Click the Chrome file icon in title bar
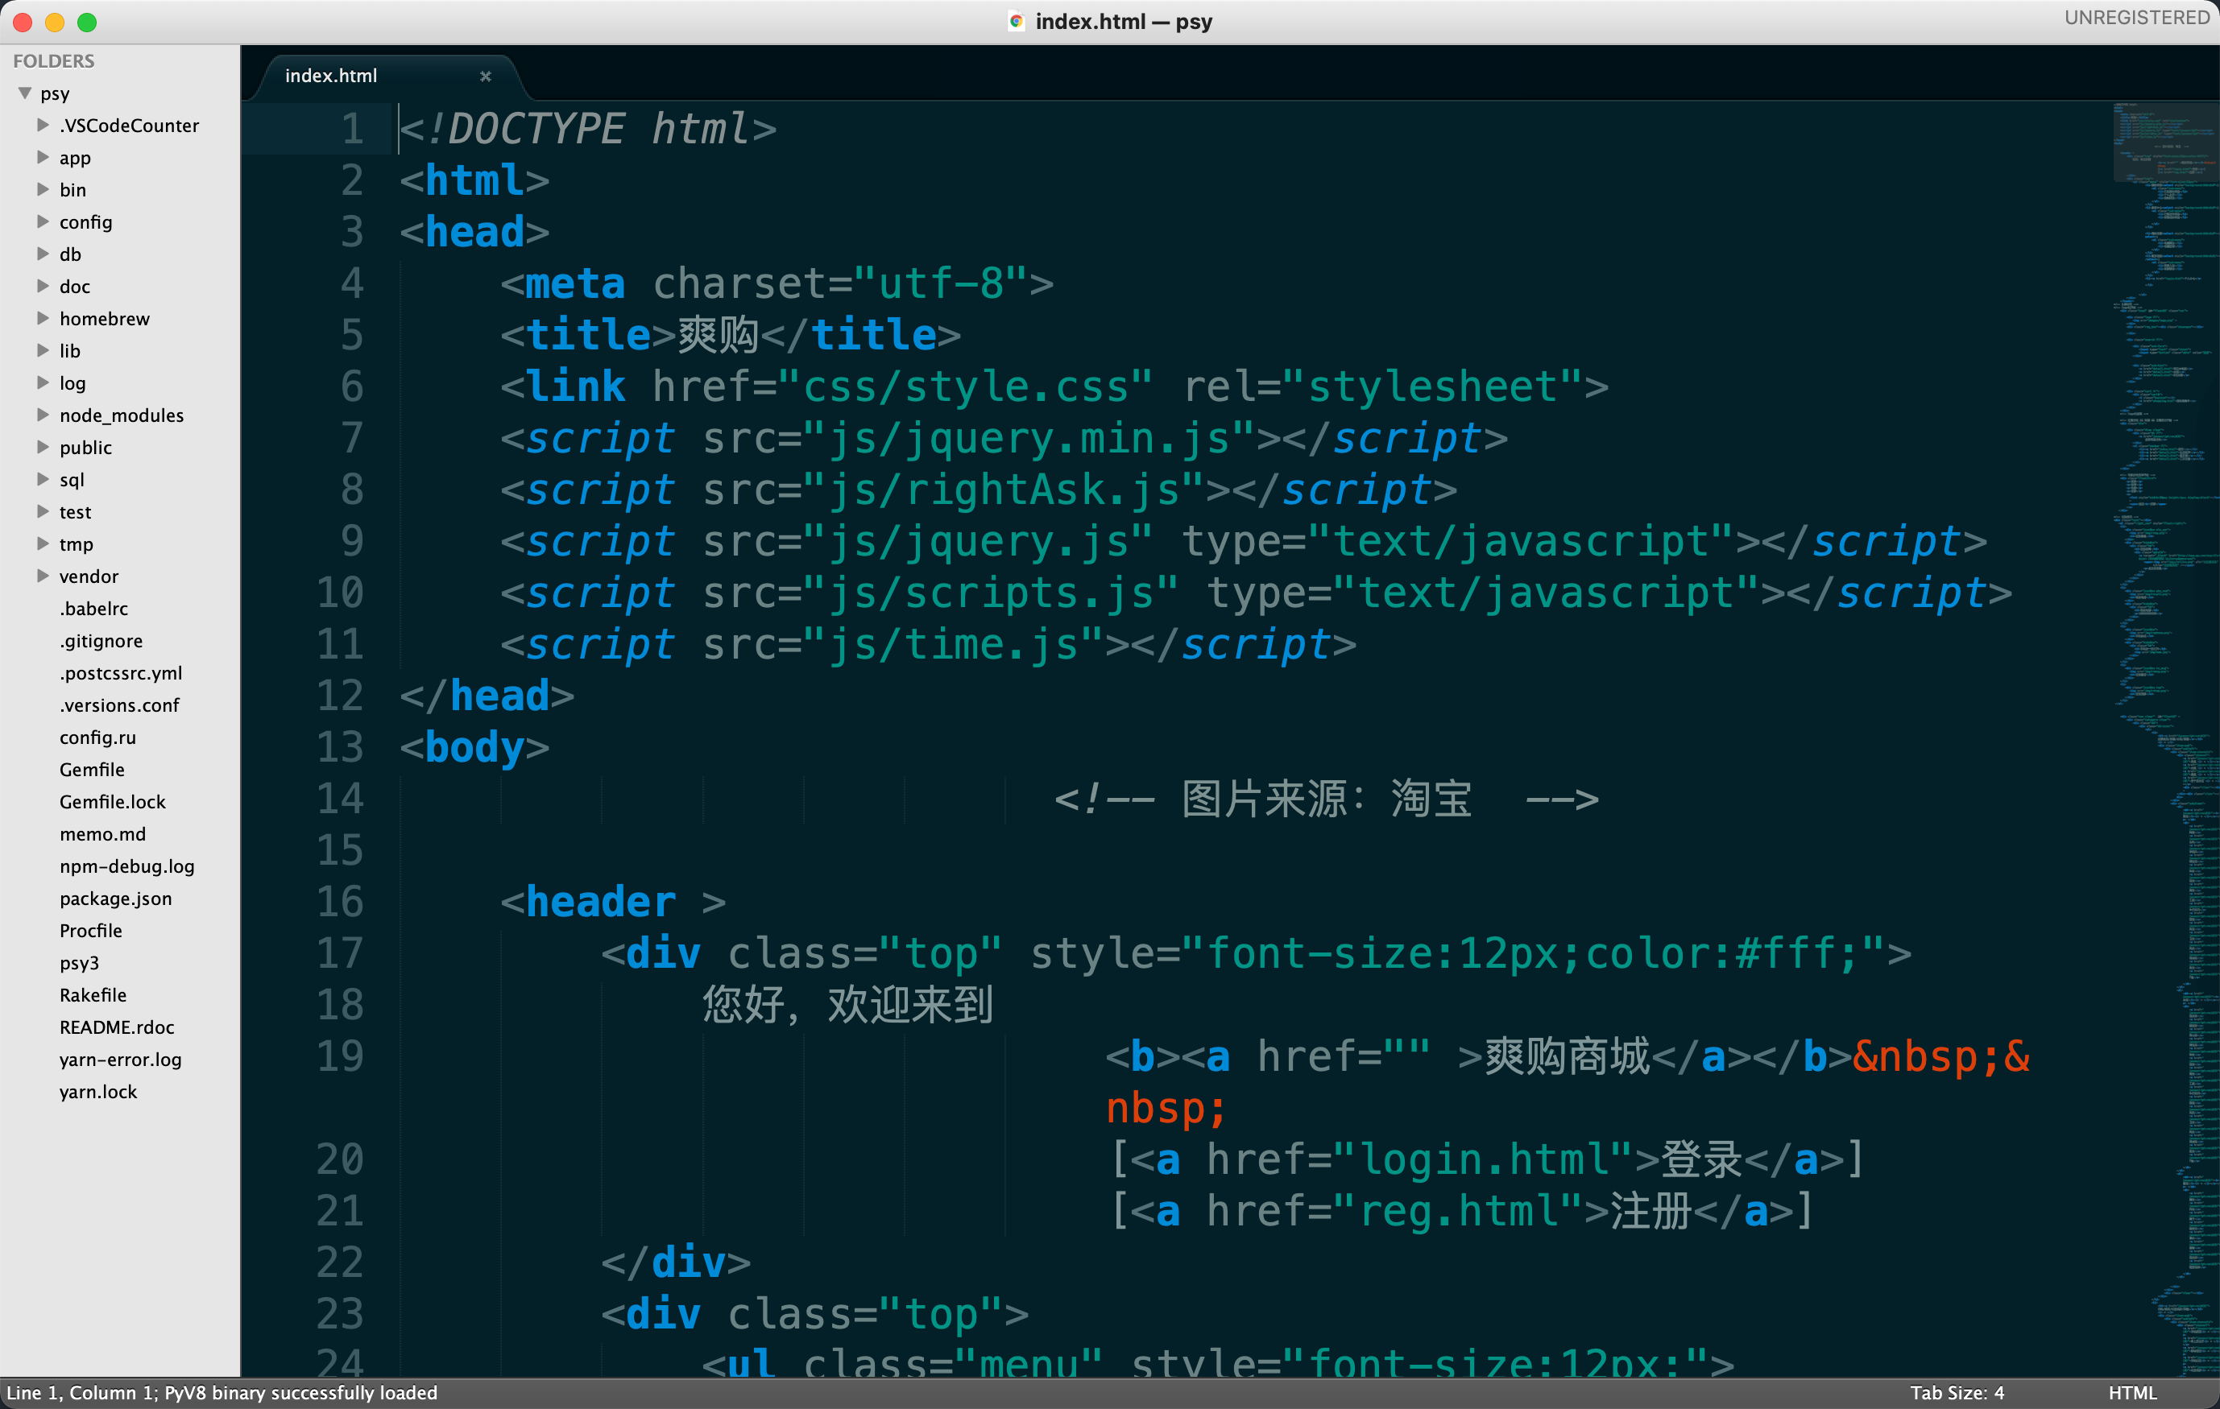This screenshot has width=2220, height=1409. 1016,21
